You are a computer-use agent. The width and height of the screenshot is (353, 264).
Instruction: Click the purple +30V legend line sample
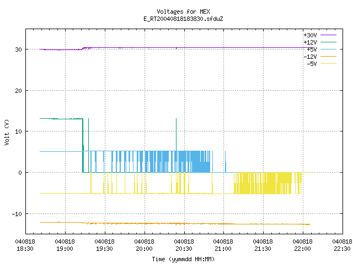point(328,35)
